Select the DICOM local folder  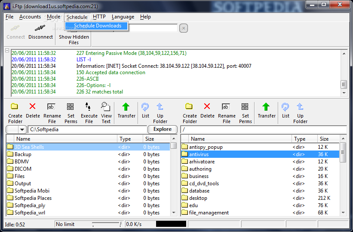pos(88,169)
